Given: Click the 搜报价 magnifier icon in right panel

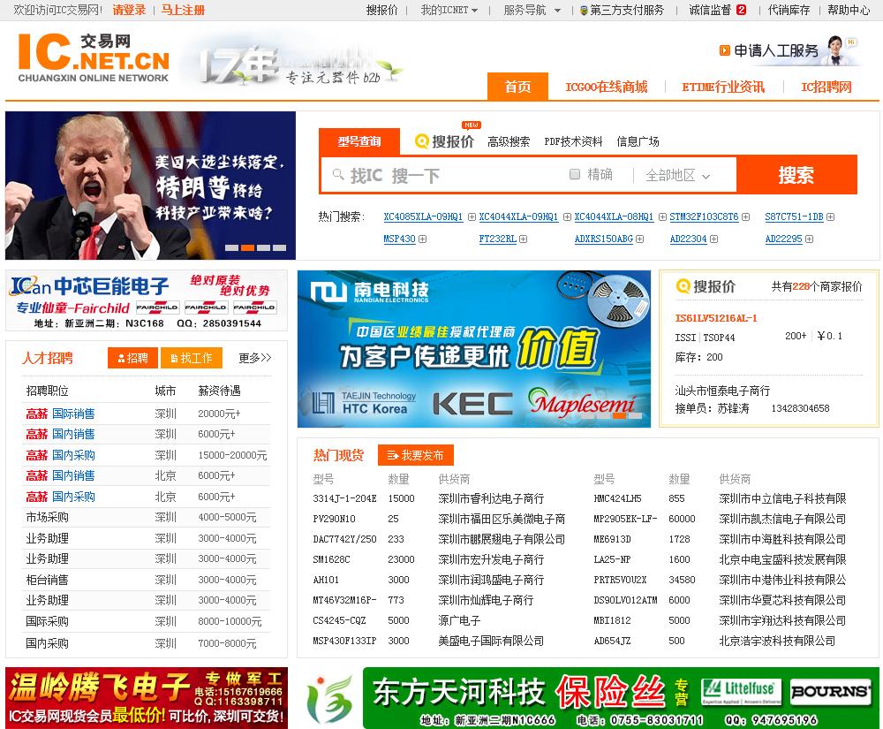Looking at the screenshot, I should tap(683, 286).
